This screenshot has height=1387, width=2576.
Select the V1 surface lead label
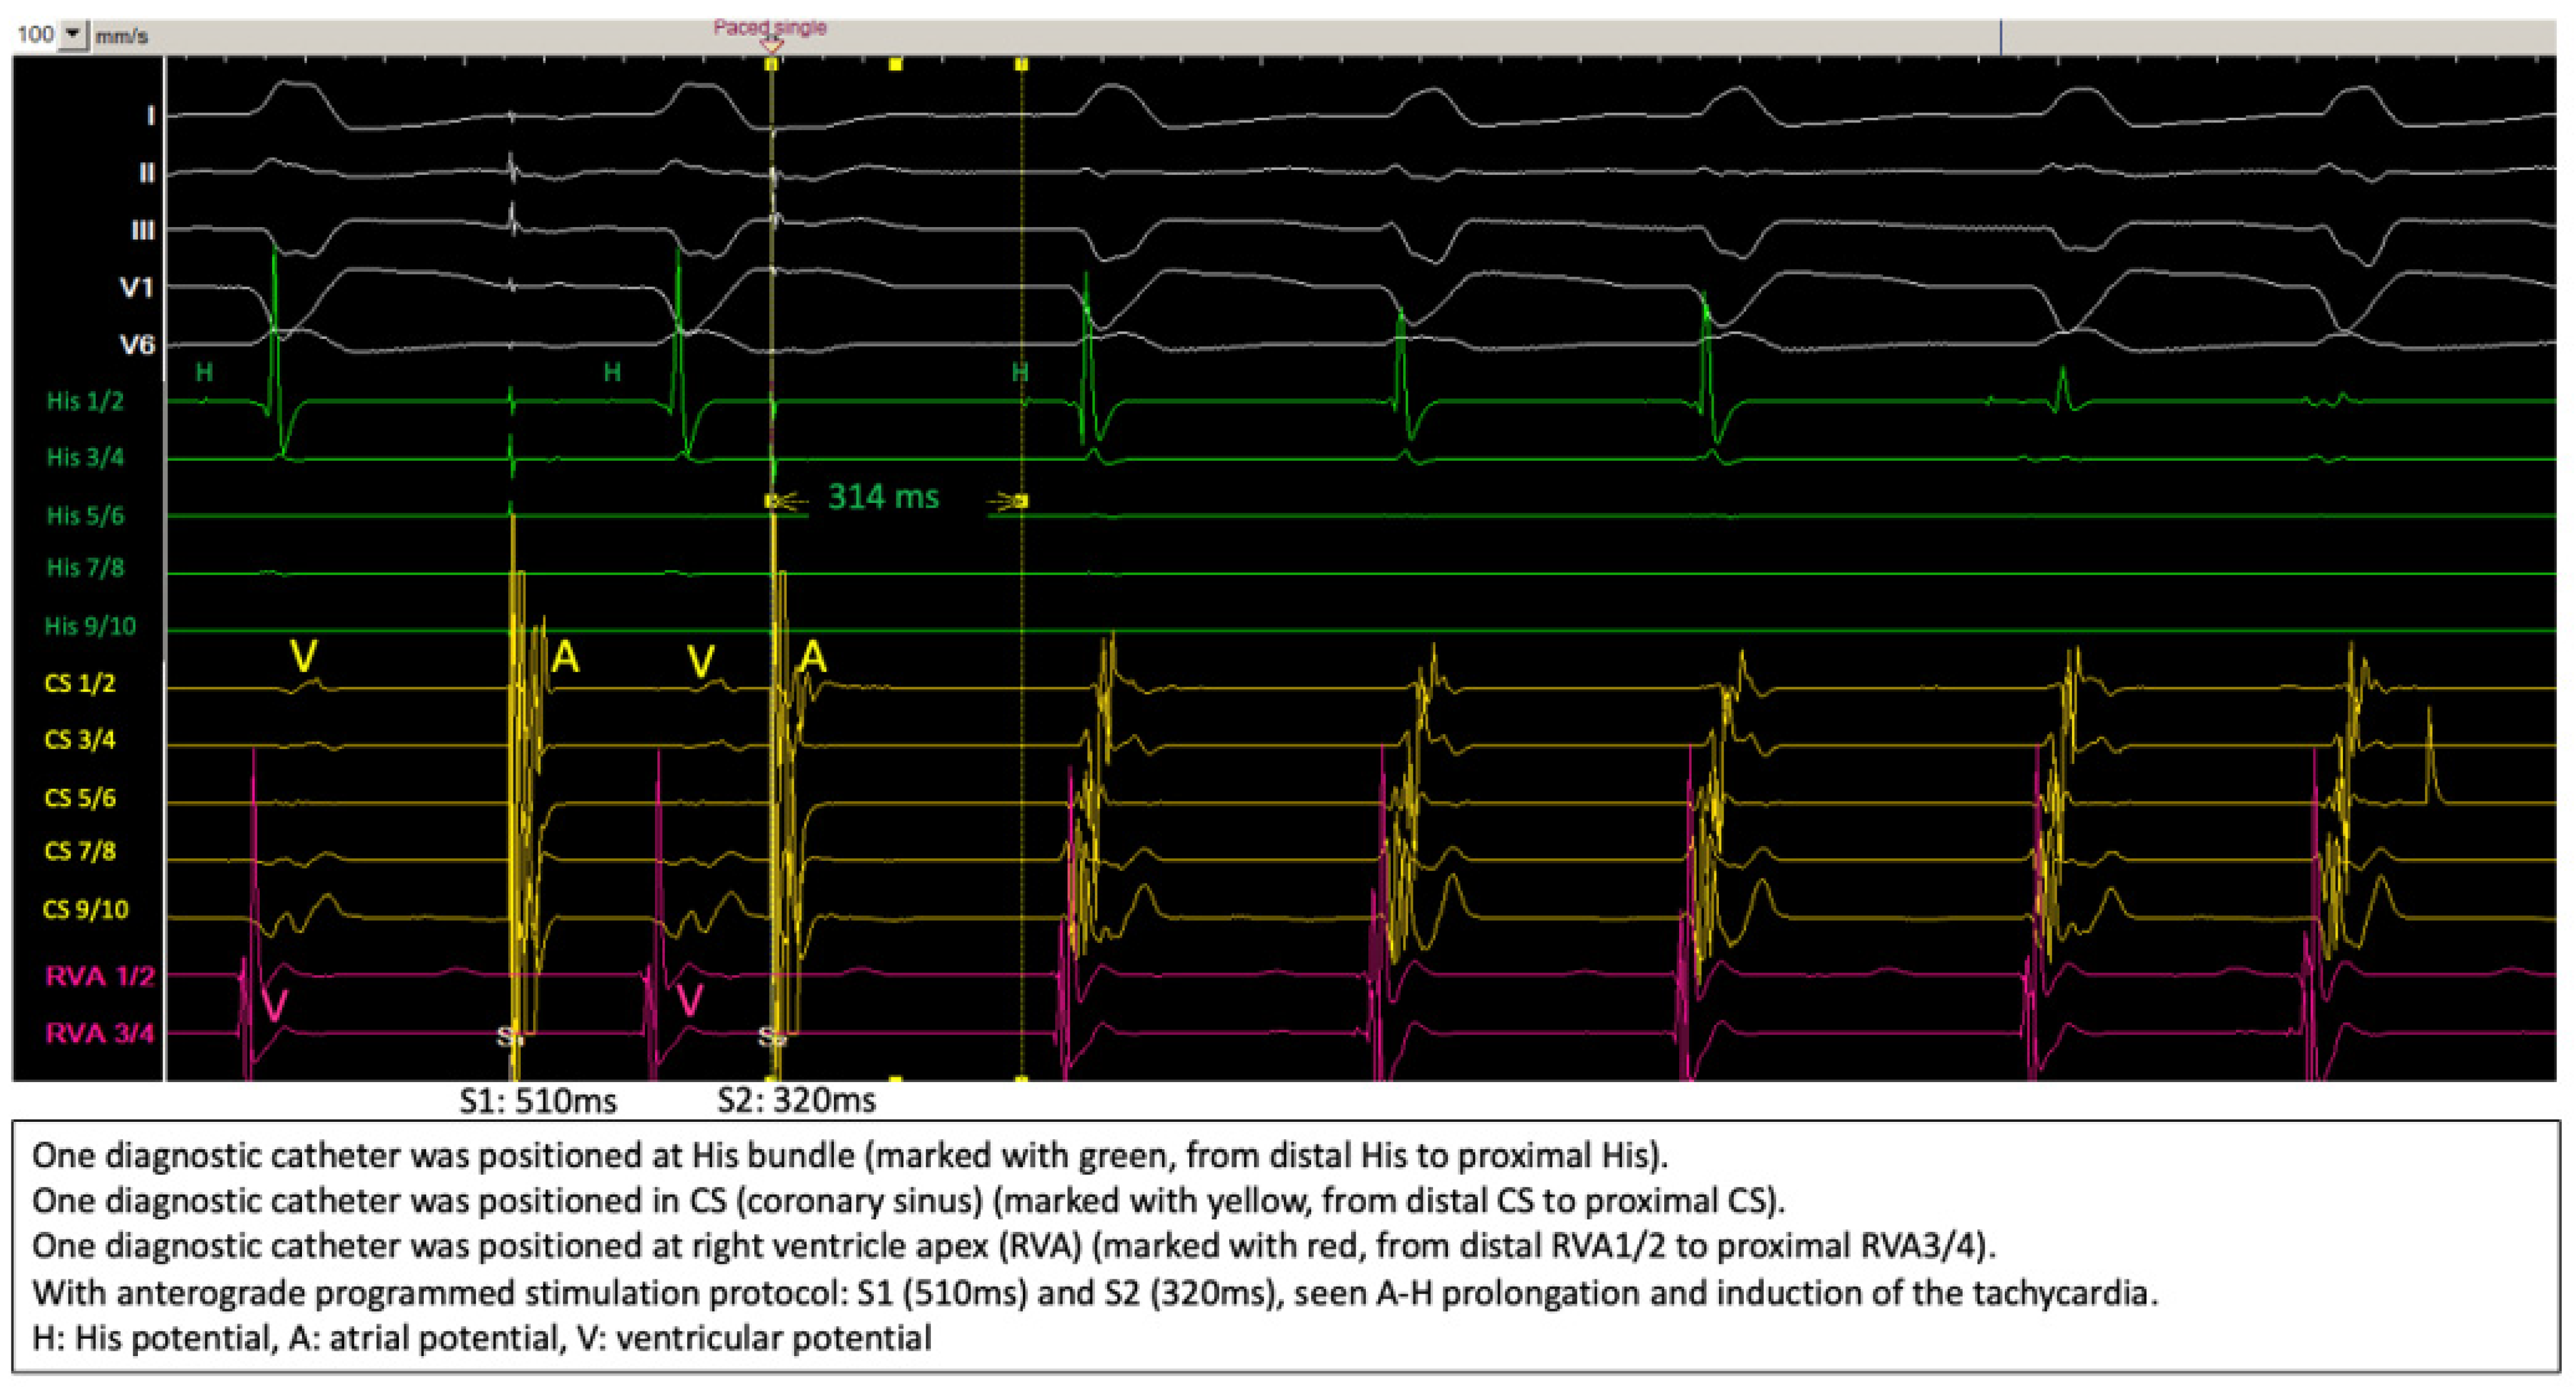[x=137, y=289]
